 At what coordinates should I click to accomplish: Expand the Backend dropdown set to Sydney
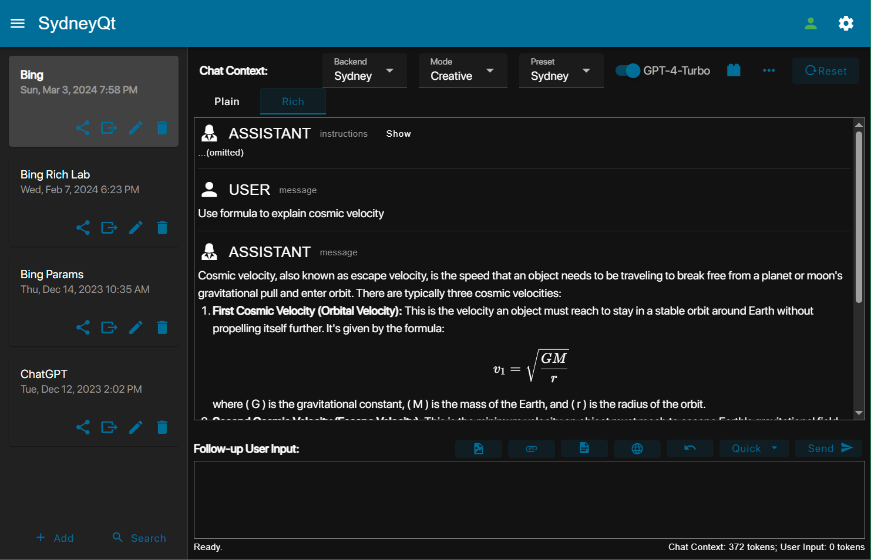coord(364,70)
